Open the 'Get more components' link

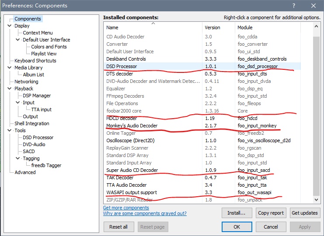click(x=126, y=208)
